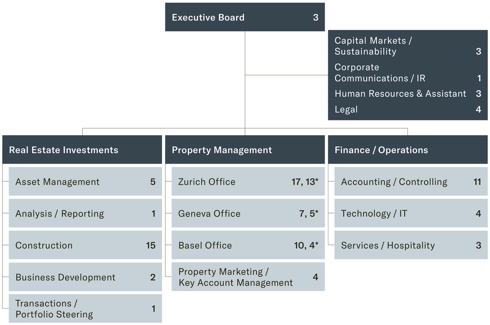
Task: Open the Geneva Office box
Action: tap(248, 214)
